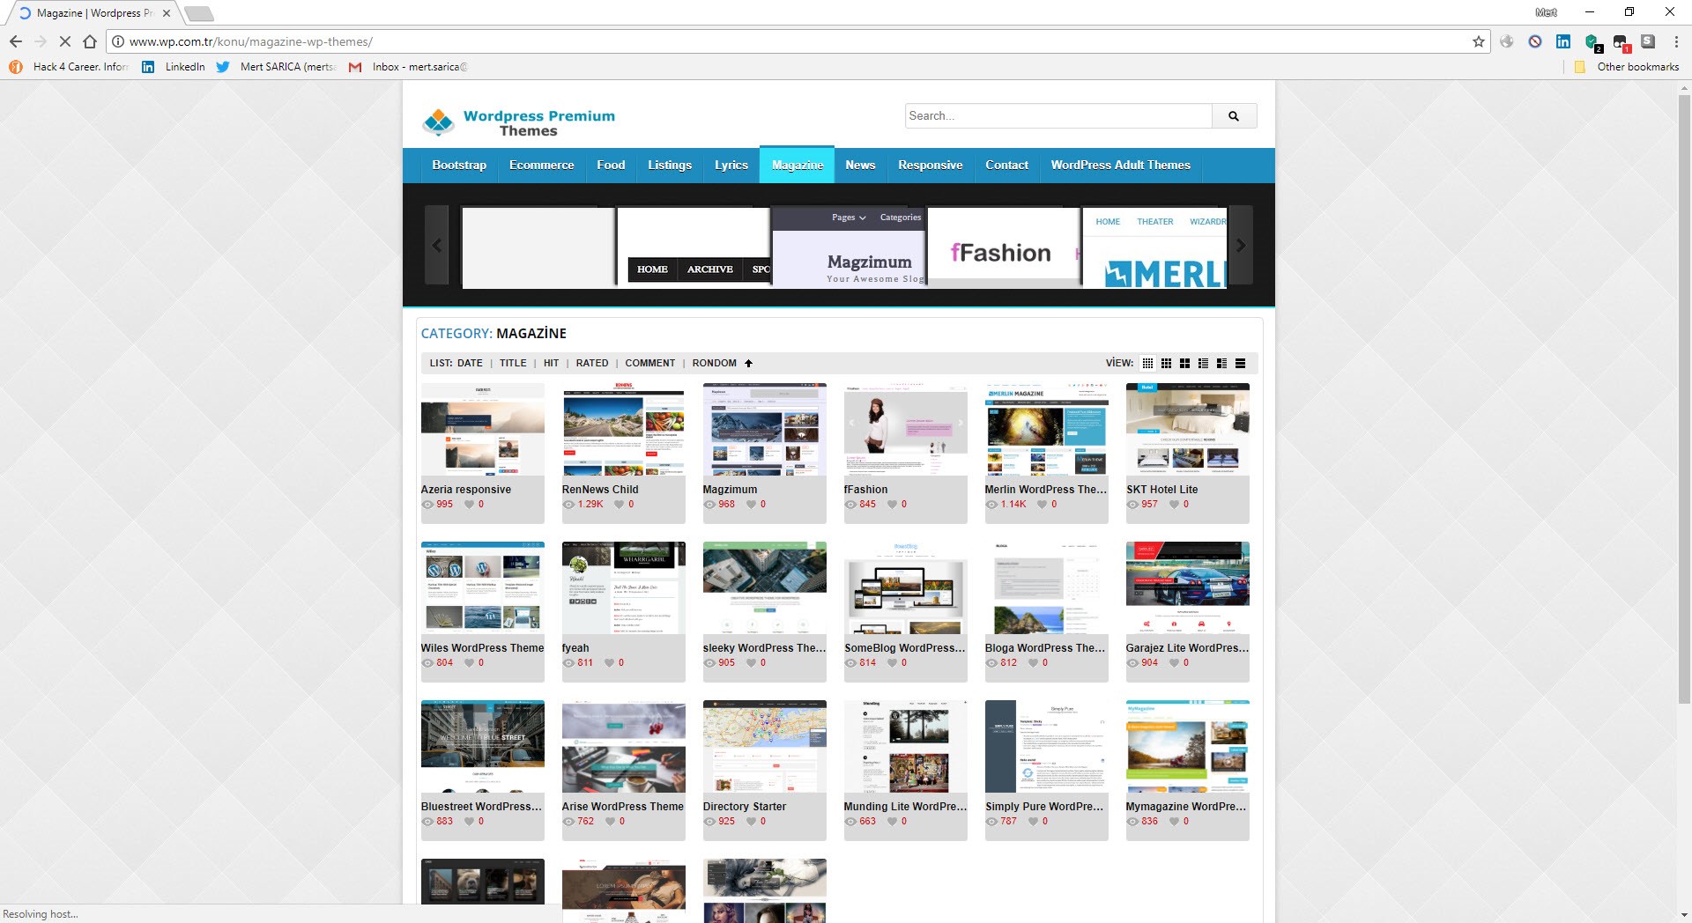Screen dimensions: 1692x923
Task: Open sleeky WordPress theme title
Action: point(764,648)
